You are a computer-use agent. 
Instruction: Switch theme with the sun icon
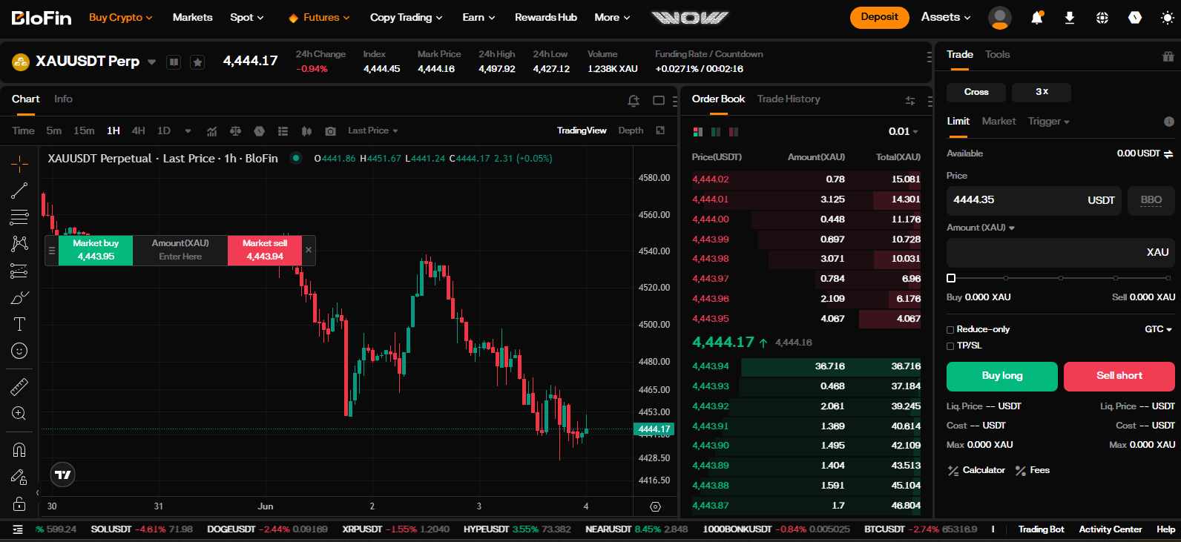[x=1167, y=18]
